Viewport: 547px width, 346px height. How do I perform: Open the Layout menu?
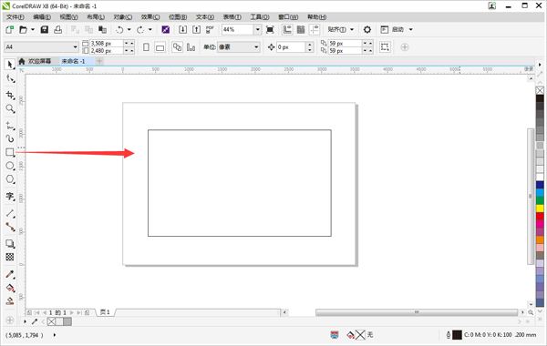point(96,17)
